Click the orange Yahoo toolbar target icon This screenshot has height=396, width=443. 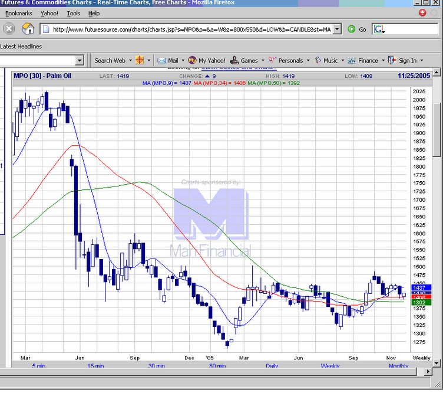[x=140, y=60]
